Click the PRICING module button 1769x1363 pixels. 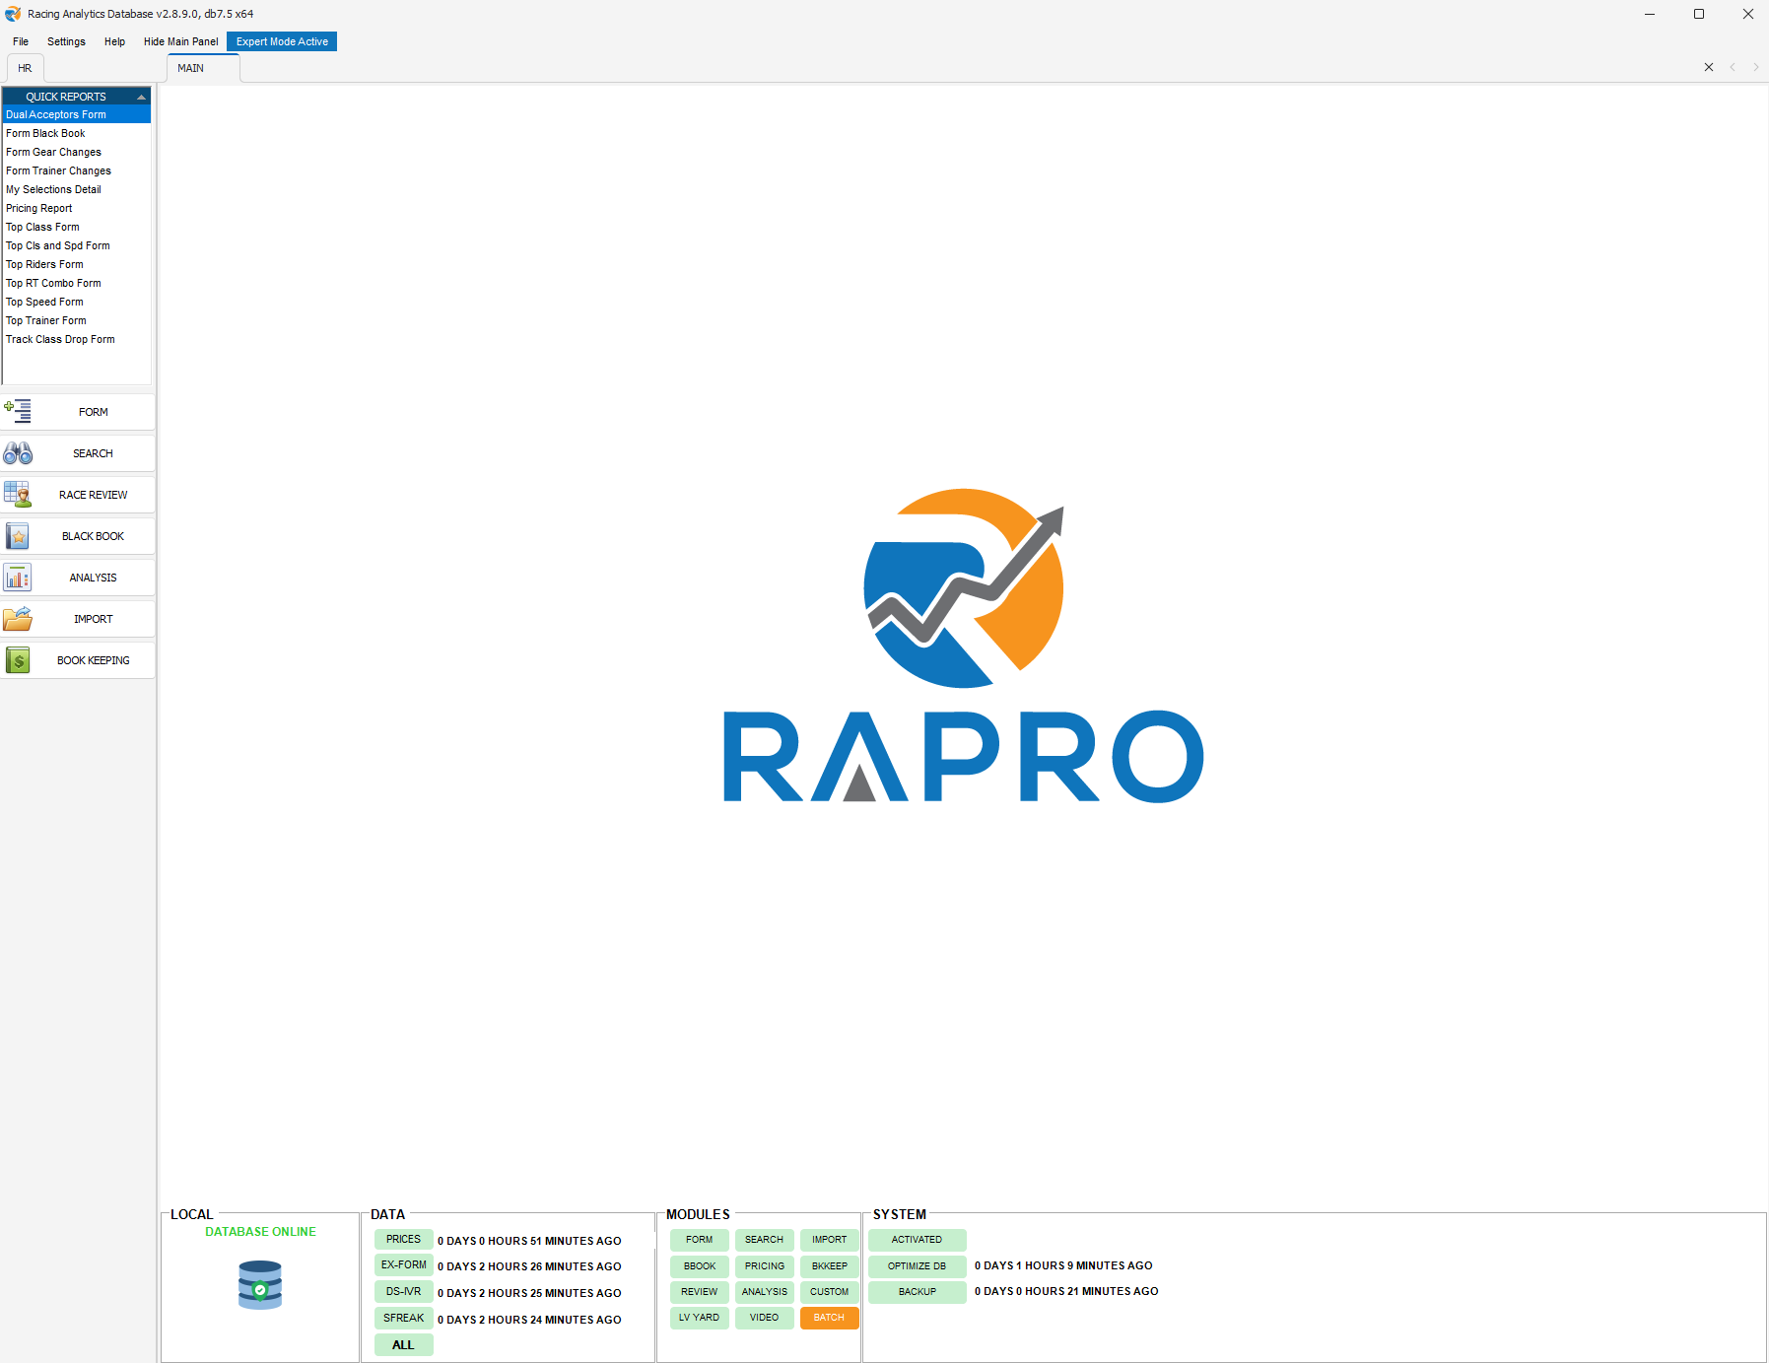click(765, 1265)
